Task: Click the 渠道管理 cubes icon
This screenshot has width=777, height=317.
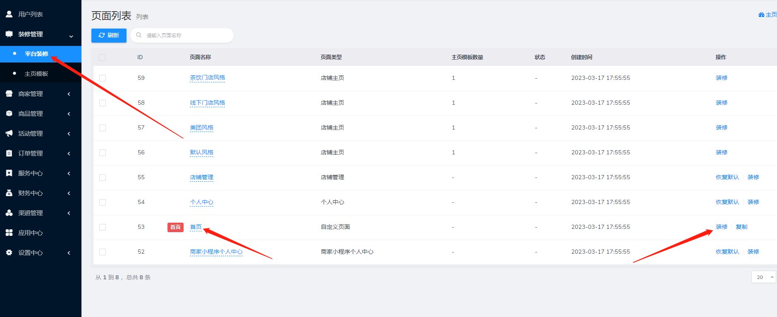Action: point(9,213)
